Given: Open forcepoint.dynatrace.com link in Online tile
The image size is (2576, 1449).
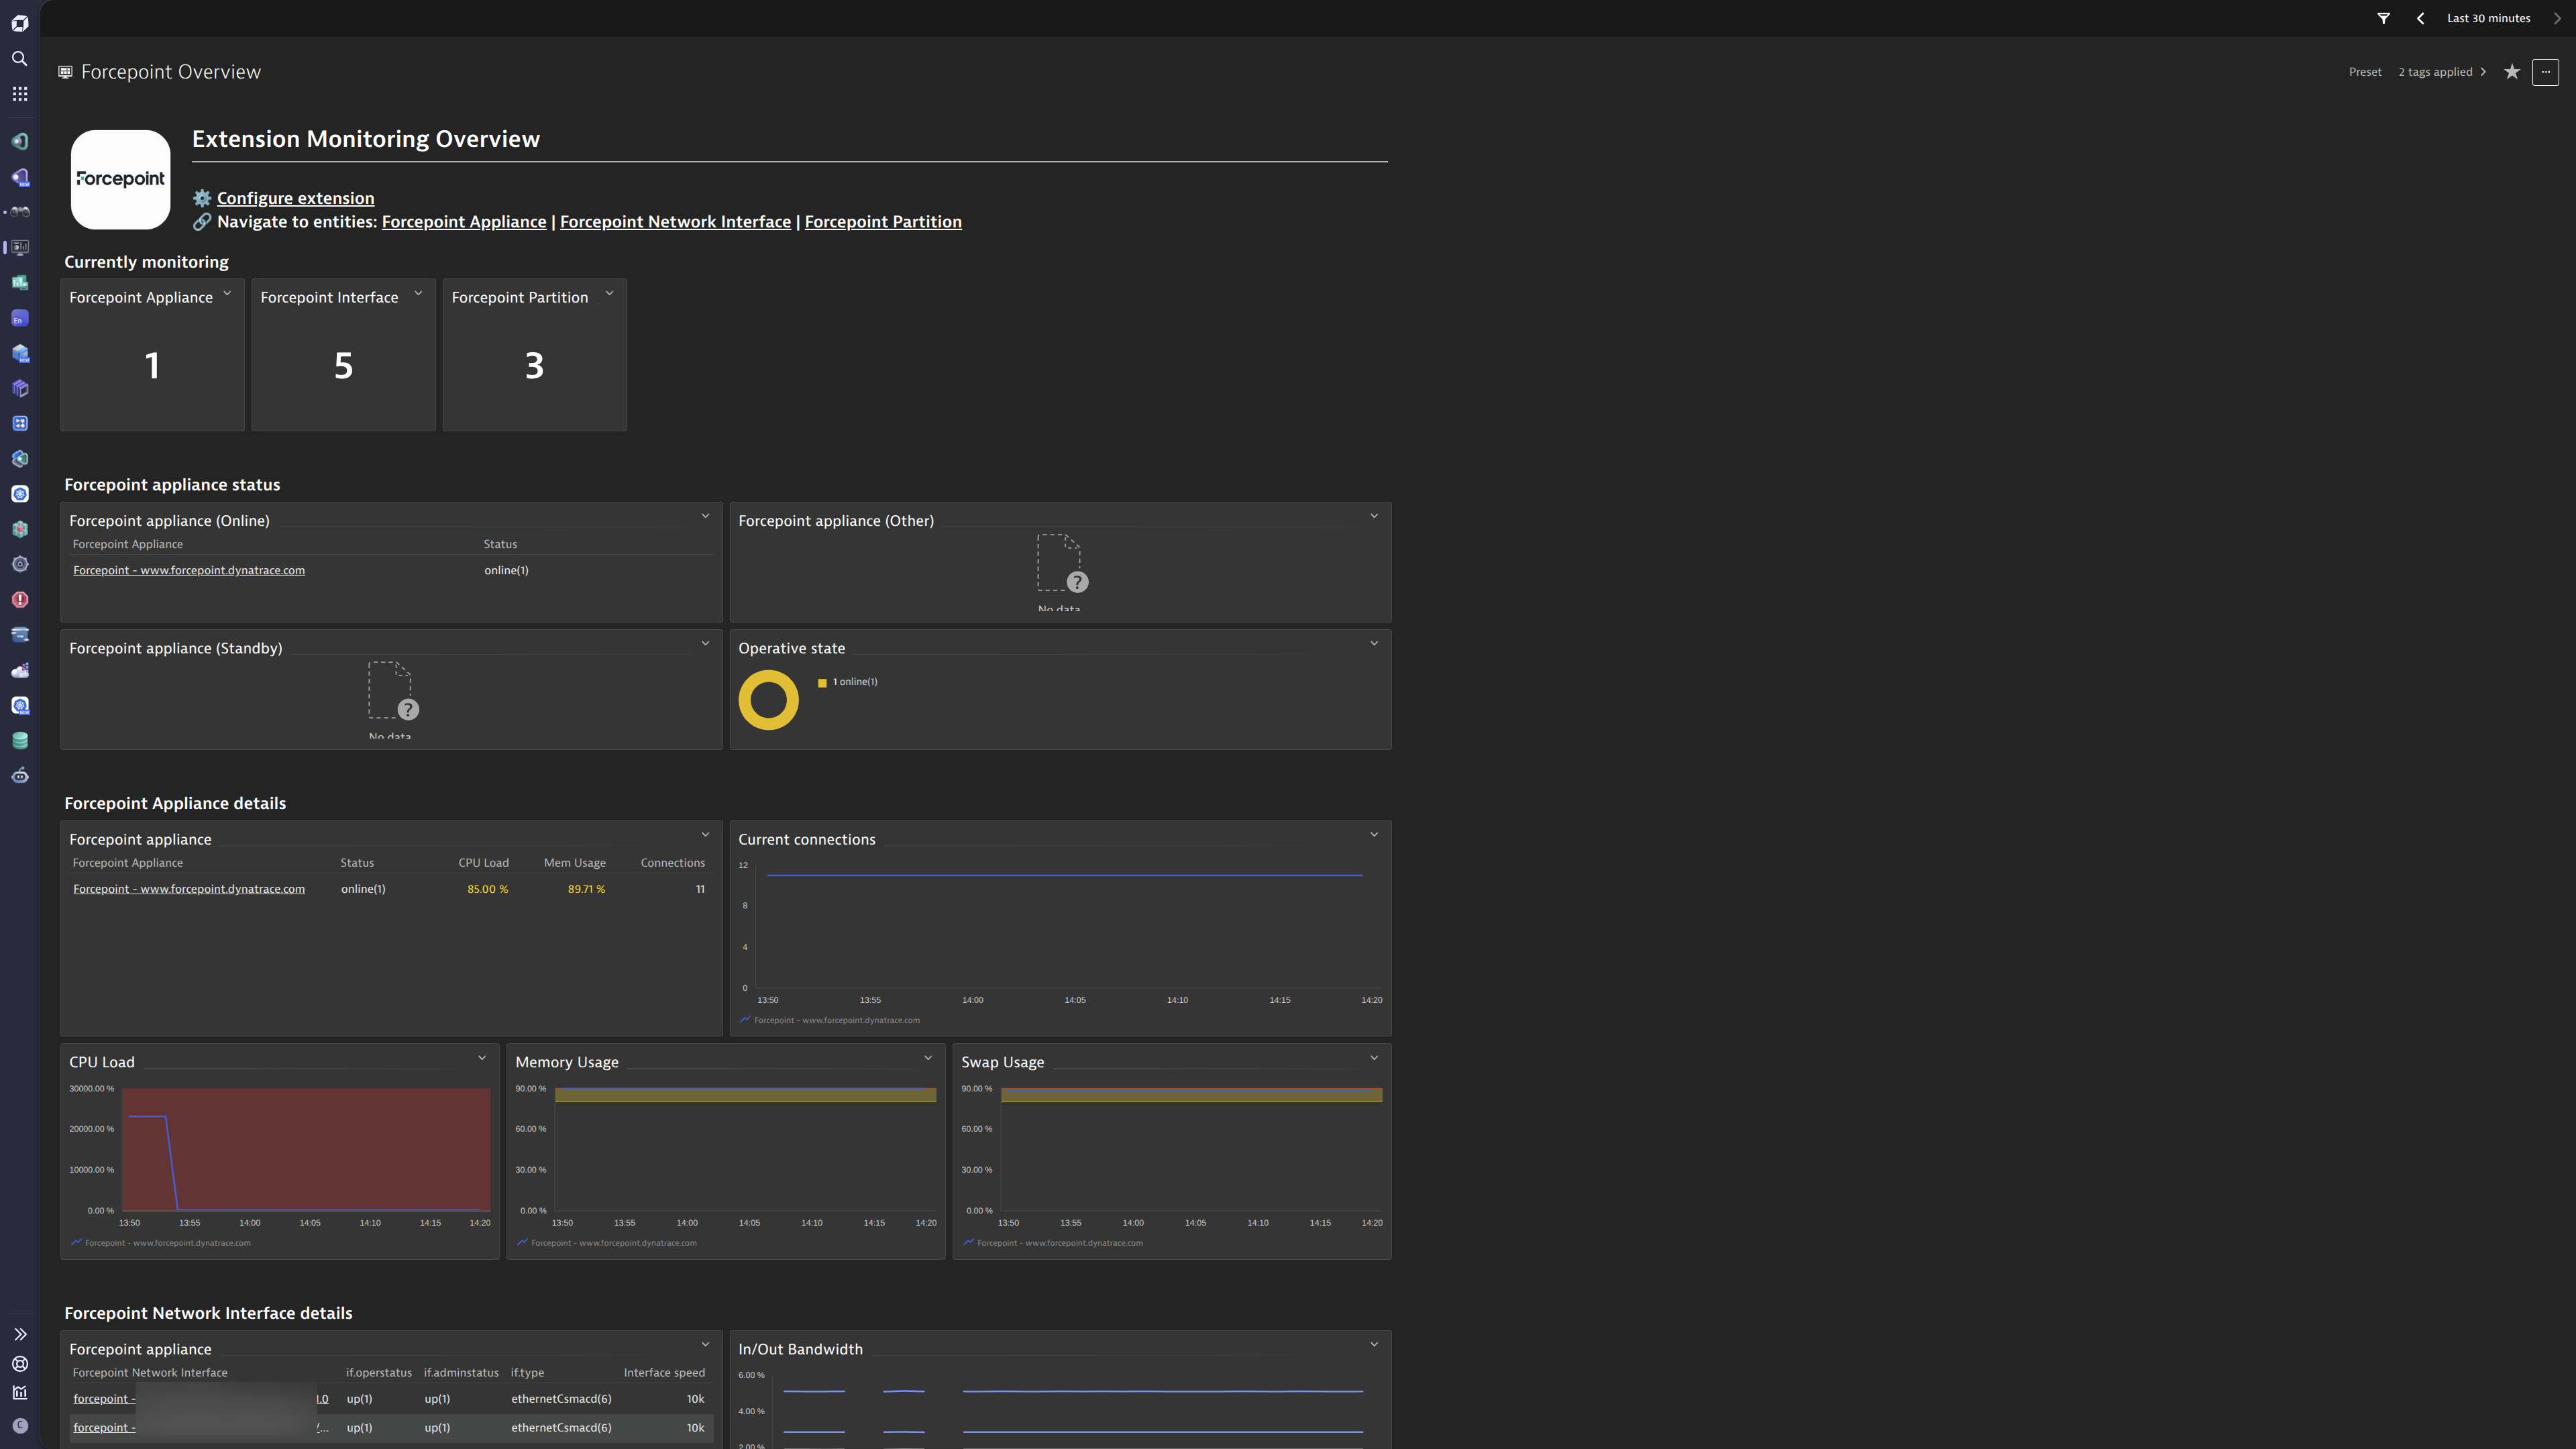Looking at the screenshot, I should 189,570.
